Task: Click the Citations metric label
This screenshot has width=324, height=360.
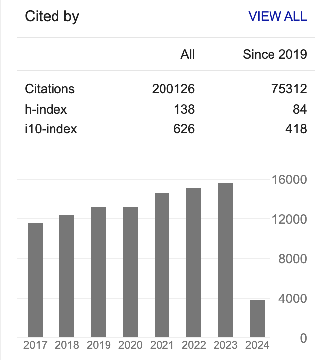Action: pyautogui.click(x=50, y=89)
